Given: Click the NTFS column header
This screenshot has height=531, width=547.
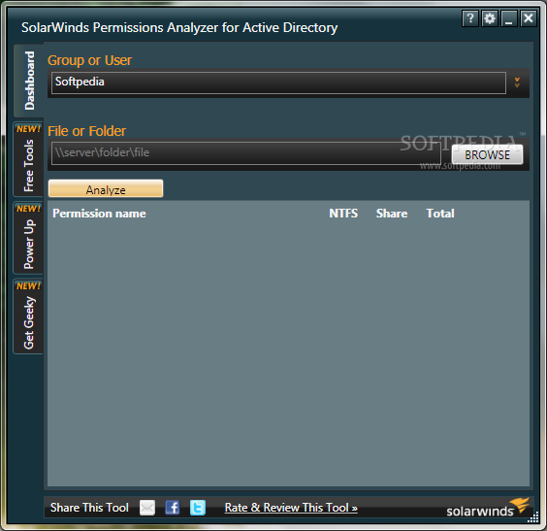Looking at the screenshot, I should point(343,214).
